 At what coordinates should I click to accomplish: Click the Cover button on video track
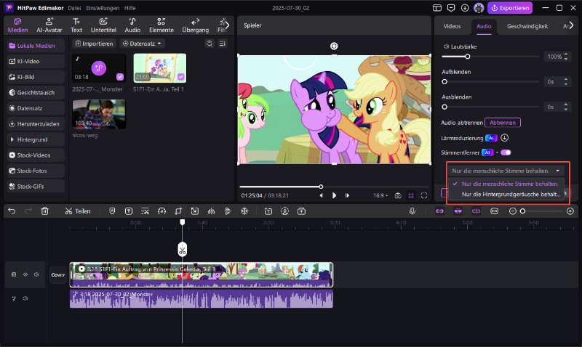[58, 275]
